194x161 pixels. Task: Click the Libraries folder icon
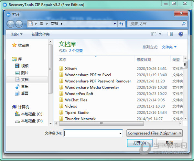tap(14, 59)
